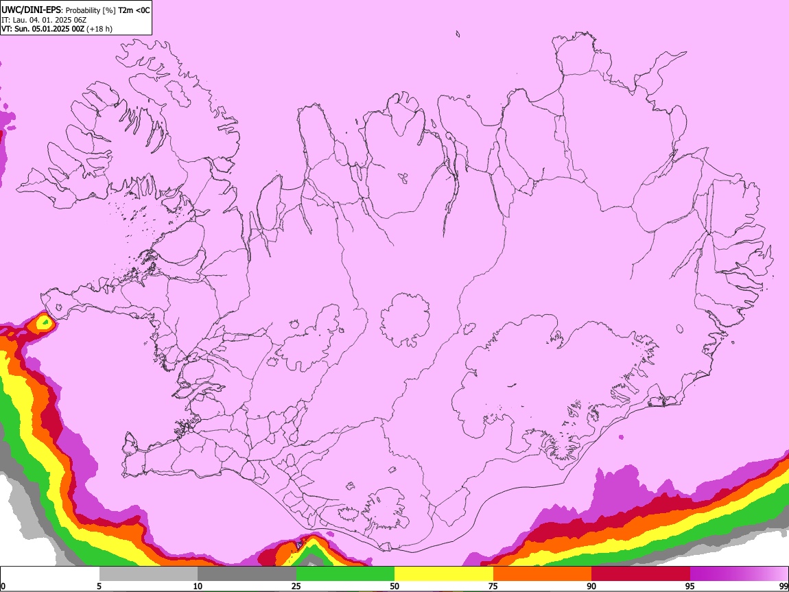Click the dark gray 10-25 legend band
Image resolution: width=789 pixels, height=592 pixels.
point(247,574)
